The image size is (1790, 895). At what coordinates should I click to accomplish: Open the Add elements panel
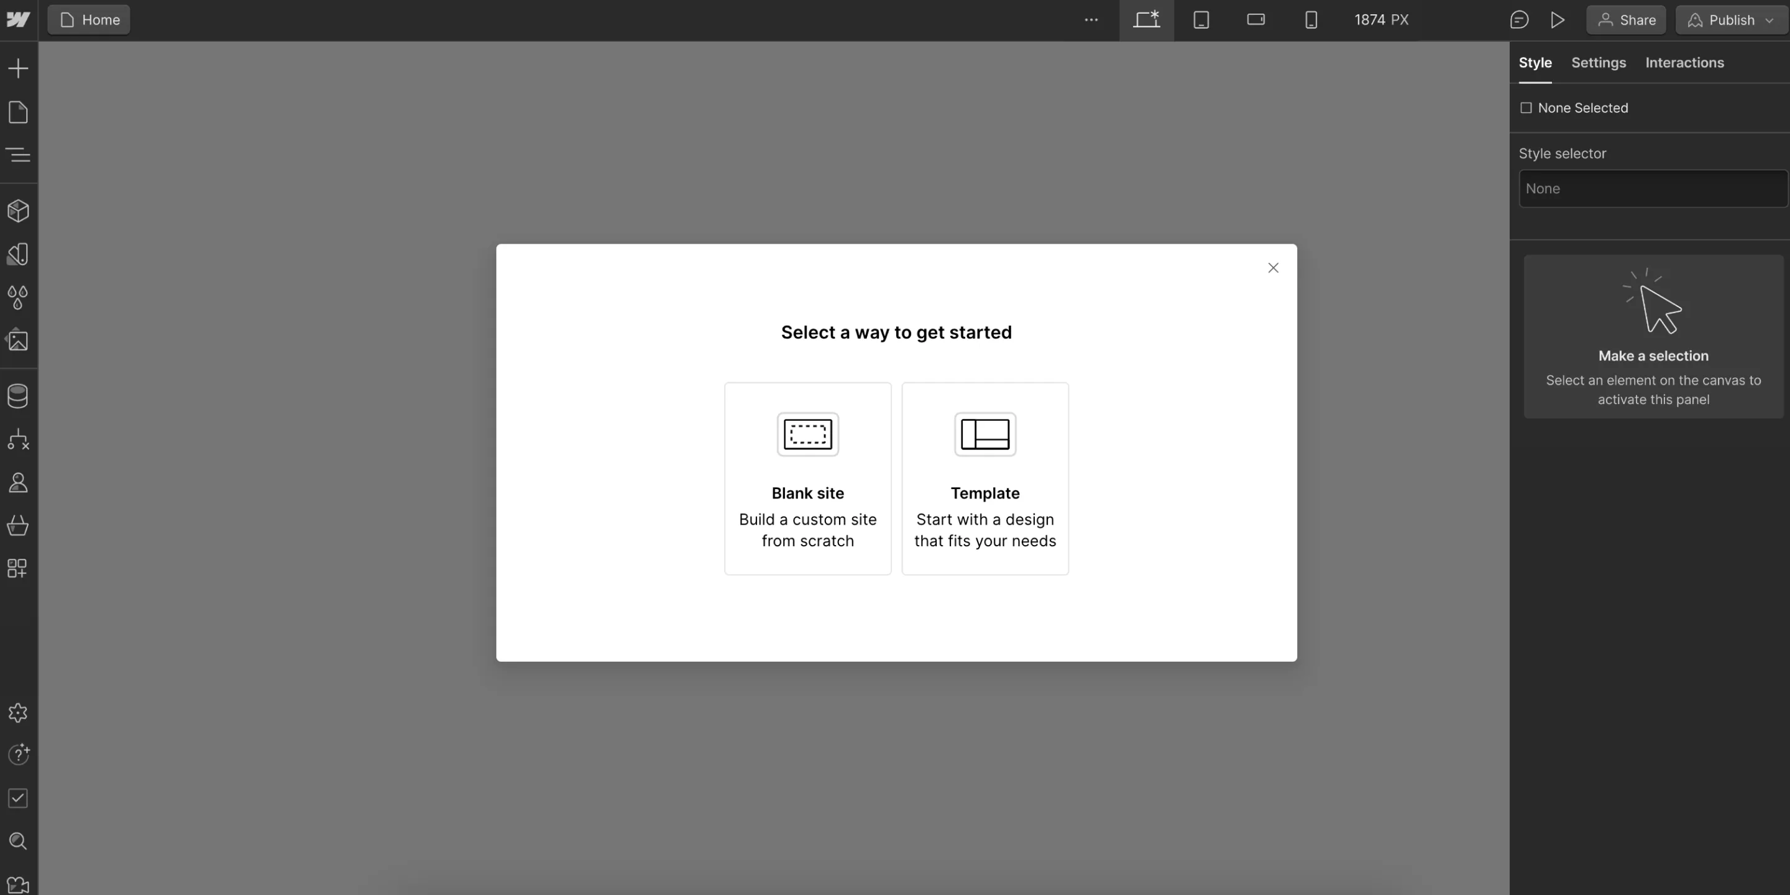(x=18, y=68)
